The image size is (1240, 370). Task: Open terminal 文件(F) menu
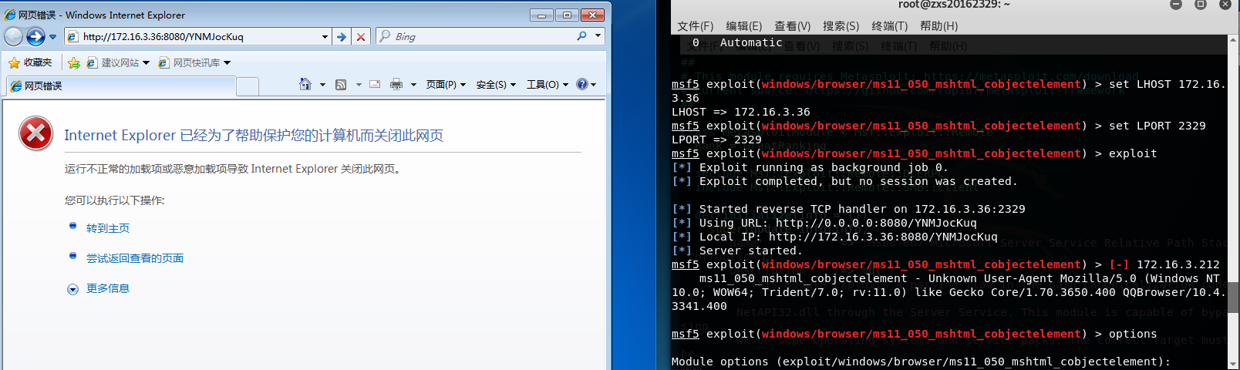[696, 26]
